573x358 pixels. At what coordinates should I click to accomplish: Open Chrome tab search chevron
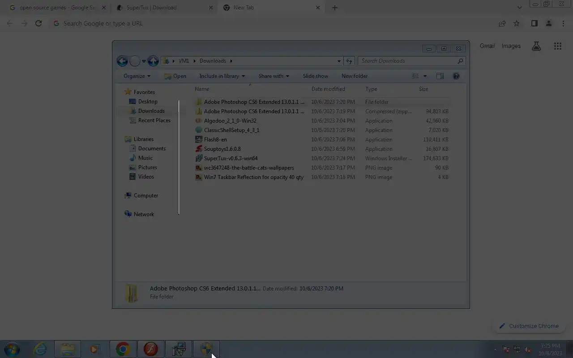[519, 8]
